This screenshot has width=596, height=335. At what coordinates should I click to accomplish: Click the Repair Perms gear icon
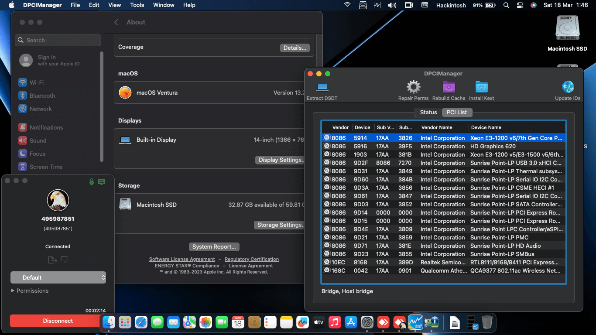coord(413,87)
